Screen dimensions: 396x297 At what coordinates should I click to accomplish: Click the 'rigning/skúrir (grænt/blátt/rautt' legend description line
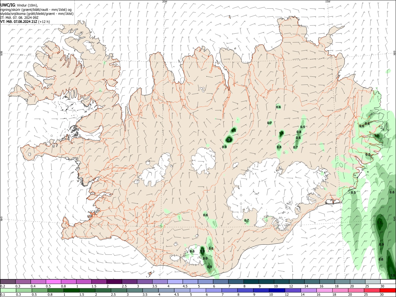coord(36,10)
